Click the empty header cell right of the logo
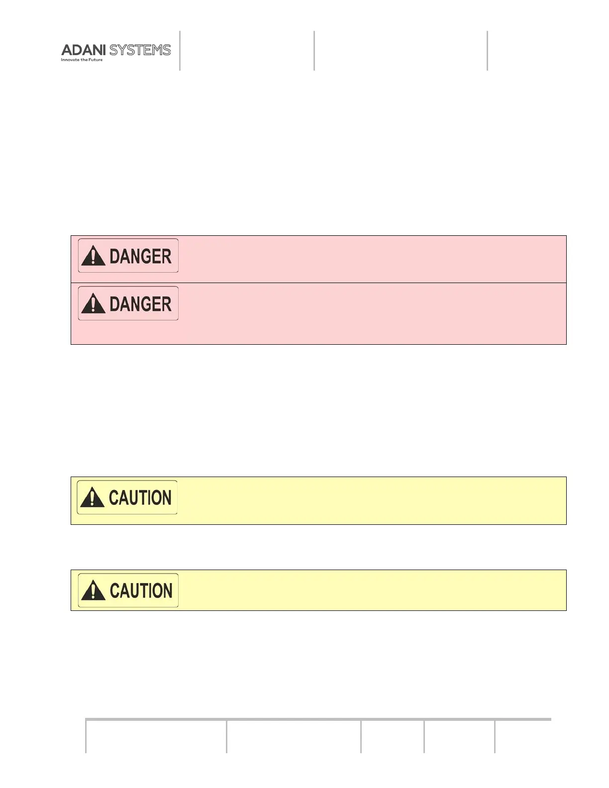 (x=247, y=51)
